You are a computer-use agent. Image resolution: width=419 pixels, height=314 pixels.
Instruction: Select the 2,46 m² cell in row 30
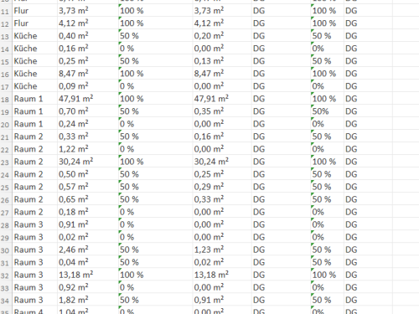pyautogui.click(x=88, y=250)
